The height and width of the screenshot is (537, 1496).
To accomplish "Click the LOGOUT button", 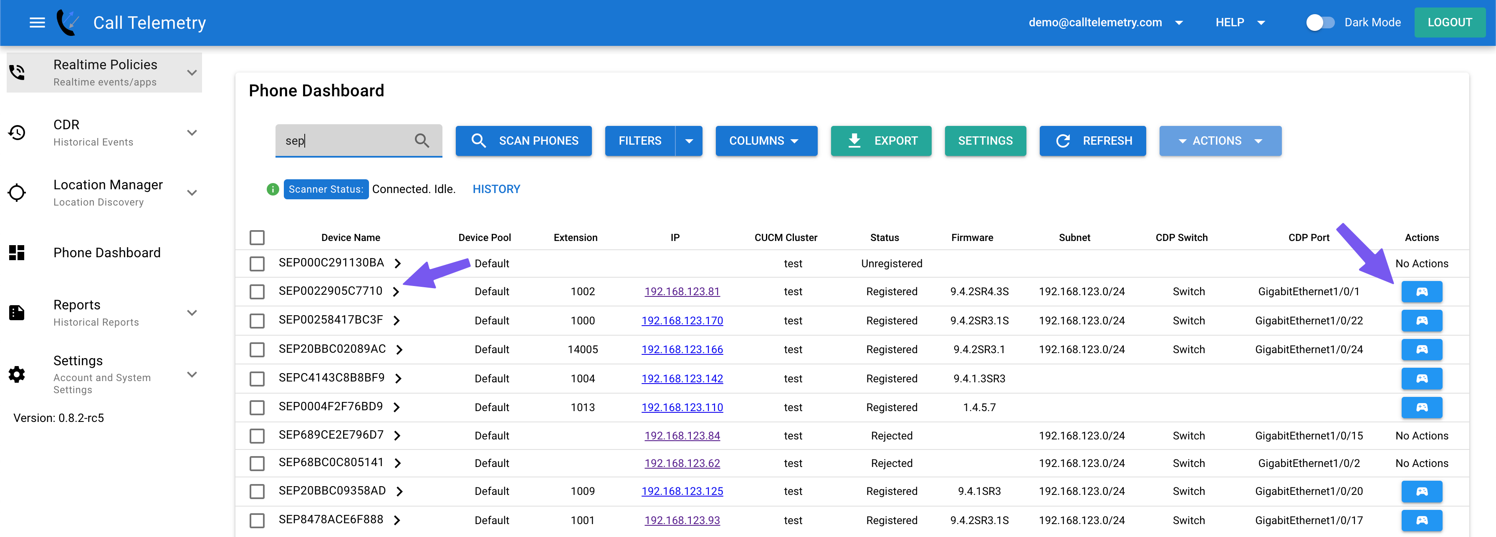I will [x=1450, y=23].
